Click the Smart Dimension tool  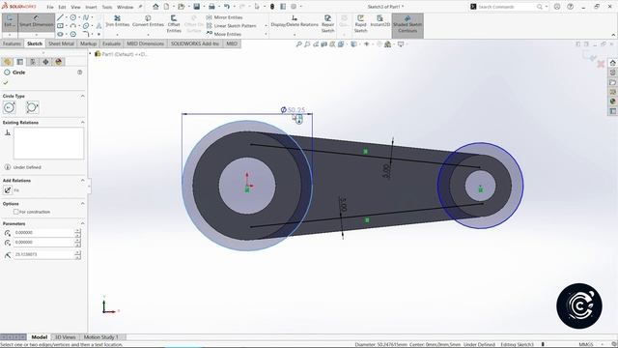37,21
